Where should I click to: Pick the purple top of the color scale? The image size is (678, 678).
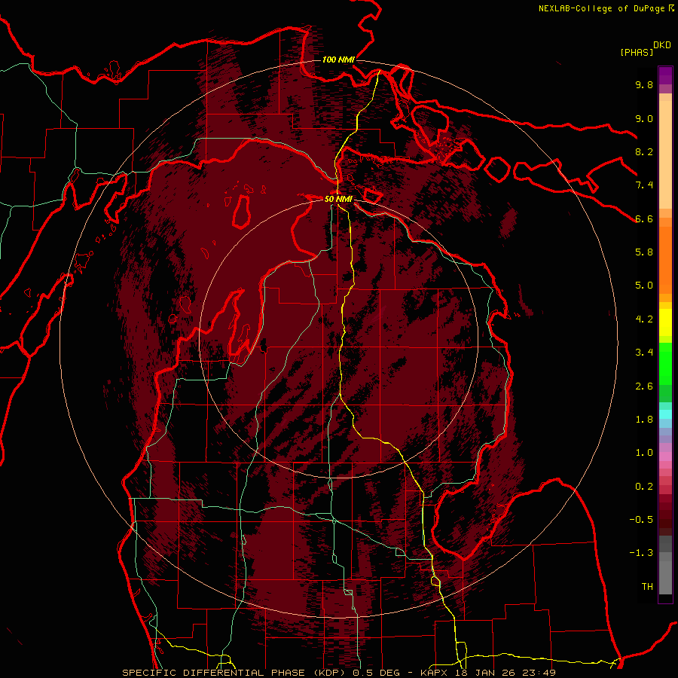pyautogui.click(x=665, y=75)
